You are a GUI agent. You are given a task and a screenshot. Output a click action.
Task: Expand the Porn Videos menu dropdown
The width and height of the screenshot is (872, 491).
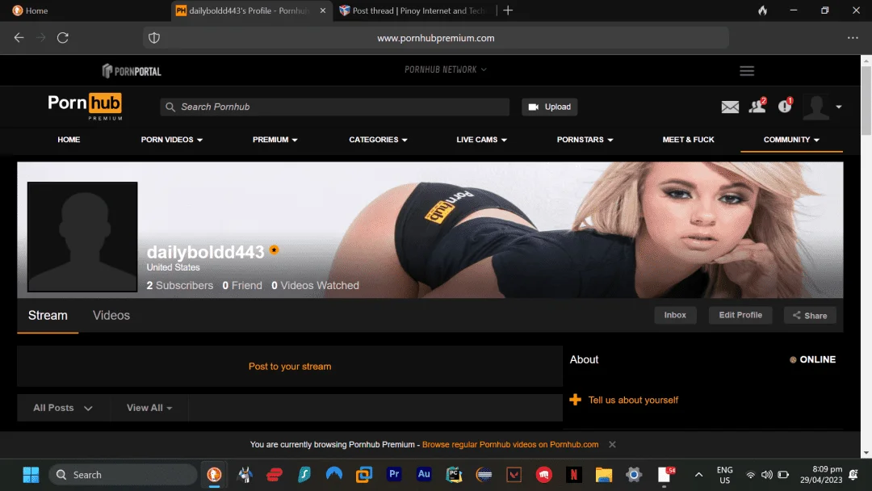click(x=171, y=140)
